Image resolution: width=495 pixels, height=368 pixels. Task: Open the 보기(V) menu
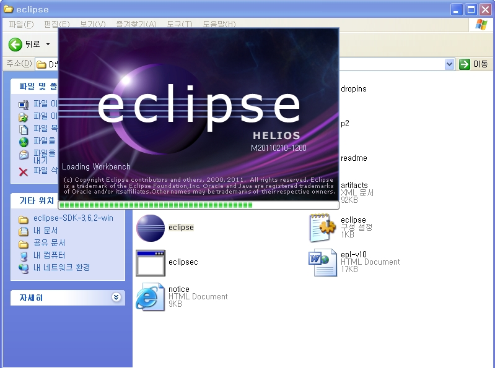tap(92, 24)
